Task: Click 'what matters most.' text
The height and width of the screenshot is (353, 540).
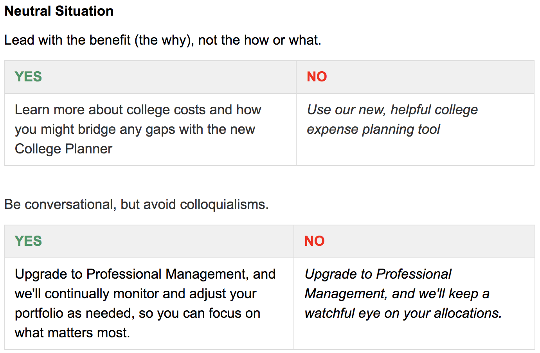Action: click(x=72, y=333)
